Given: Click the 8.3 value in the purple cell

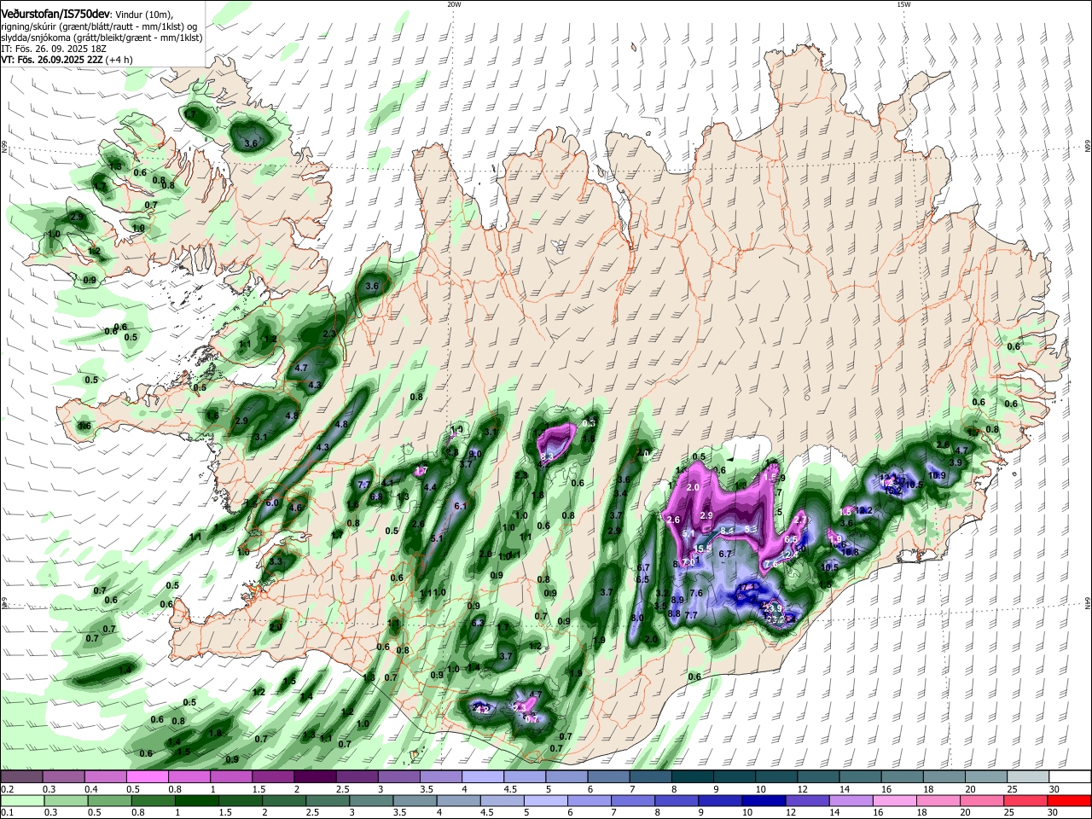Looking at the screenshot, I should click(548, 457).
